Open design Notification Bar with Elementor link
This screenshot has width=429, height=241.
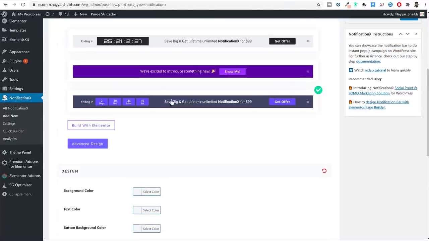[x=379, y=104]
